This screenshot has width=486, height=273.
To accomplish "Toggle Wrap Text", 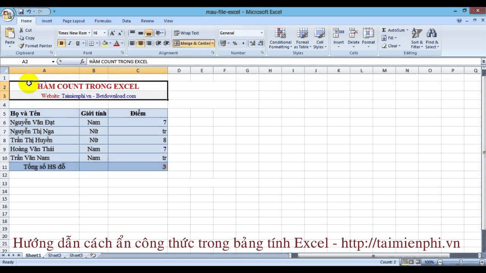I will pyautogui.click(x=186, y=33).
